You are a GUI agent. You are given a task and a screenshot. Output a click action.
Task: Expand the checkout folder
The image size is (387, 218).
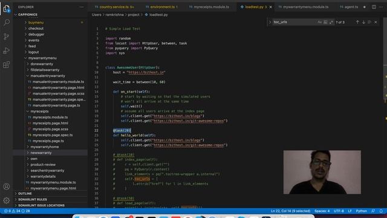click(36, 28)
